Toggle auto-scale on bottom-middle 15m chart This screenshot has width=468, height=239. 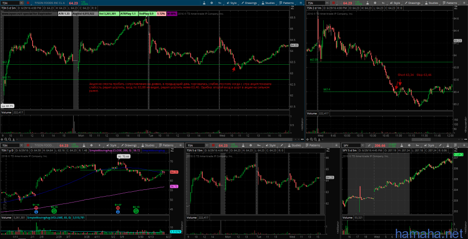[x=328, y=150]
